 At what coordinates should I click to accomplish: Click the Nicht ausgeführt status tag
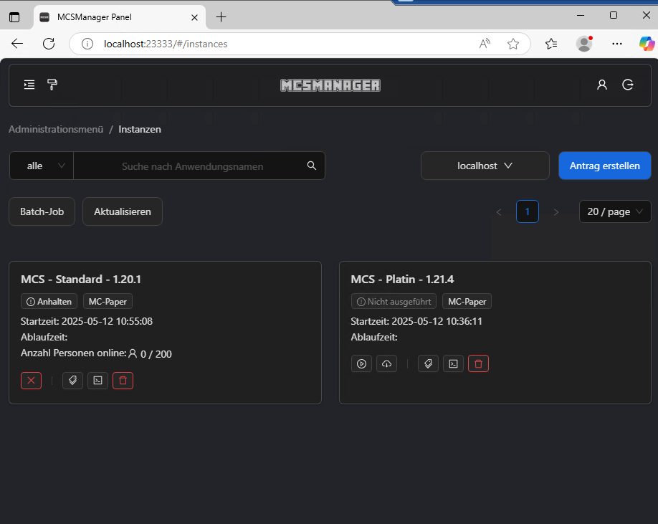click(394, 301)
